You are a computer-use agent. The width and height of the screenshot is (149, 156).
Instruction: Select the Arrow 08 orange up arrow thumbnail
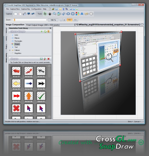click(29, 96)
